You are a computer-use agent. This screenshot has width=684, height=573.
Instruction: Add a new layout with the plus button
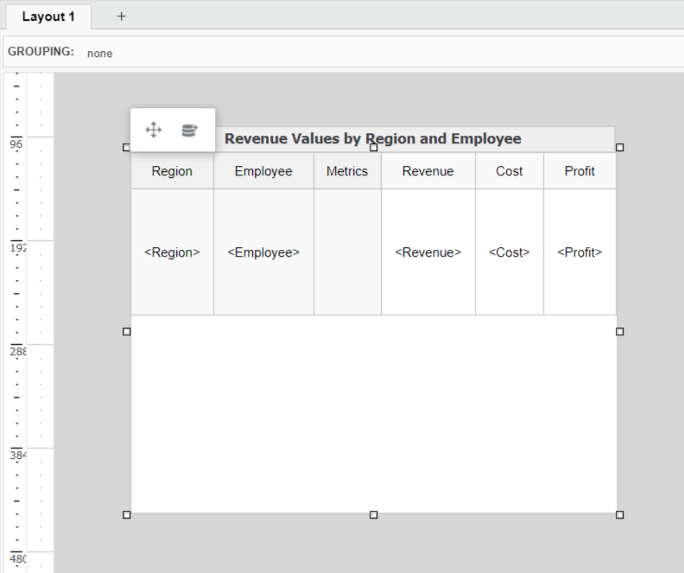[x=121, y=16]
